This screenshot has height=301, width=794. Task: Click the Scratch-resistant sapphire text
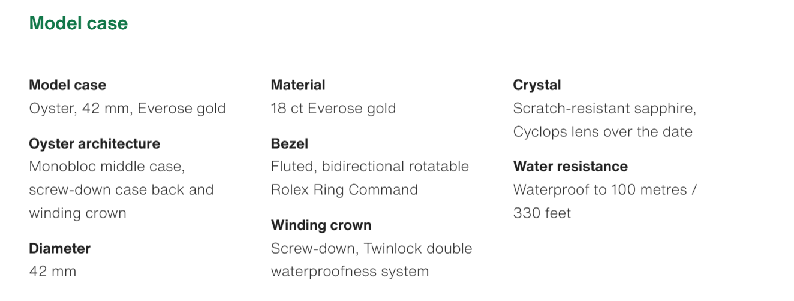(604, 109)
